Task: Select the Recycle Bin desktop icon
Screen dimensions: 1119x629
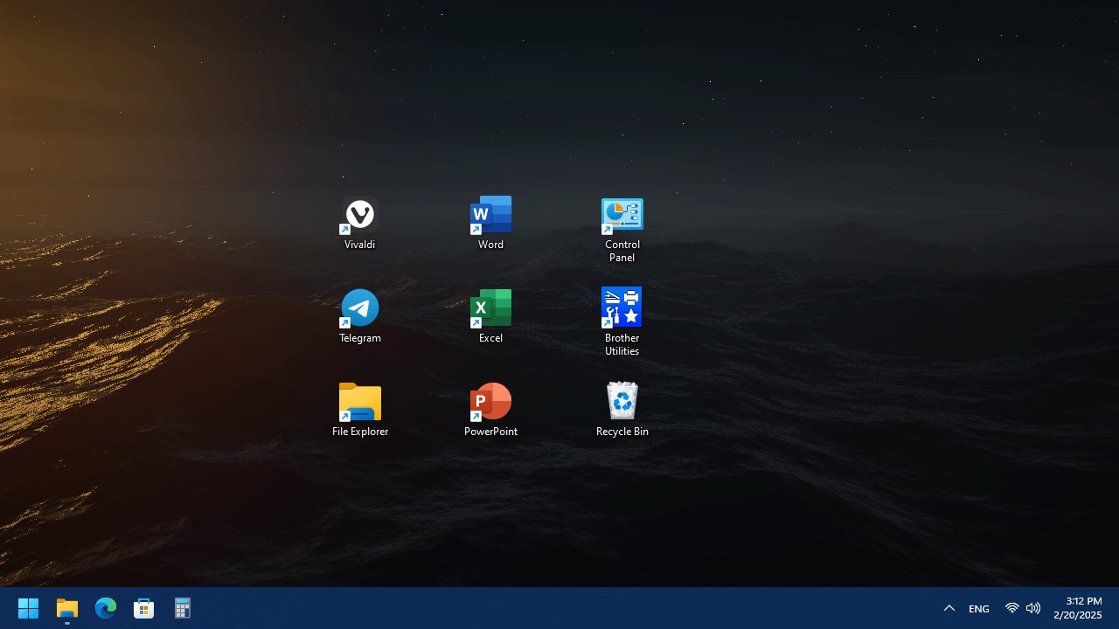Action: (622, 410)
